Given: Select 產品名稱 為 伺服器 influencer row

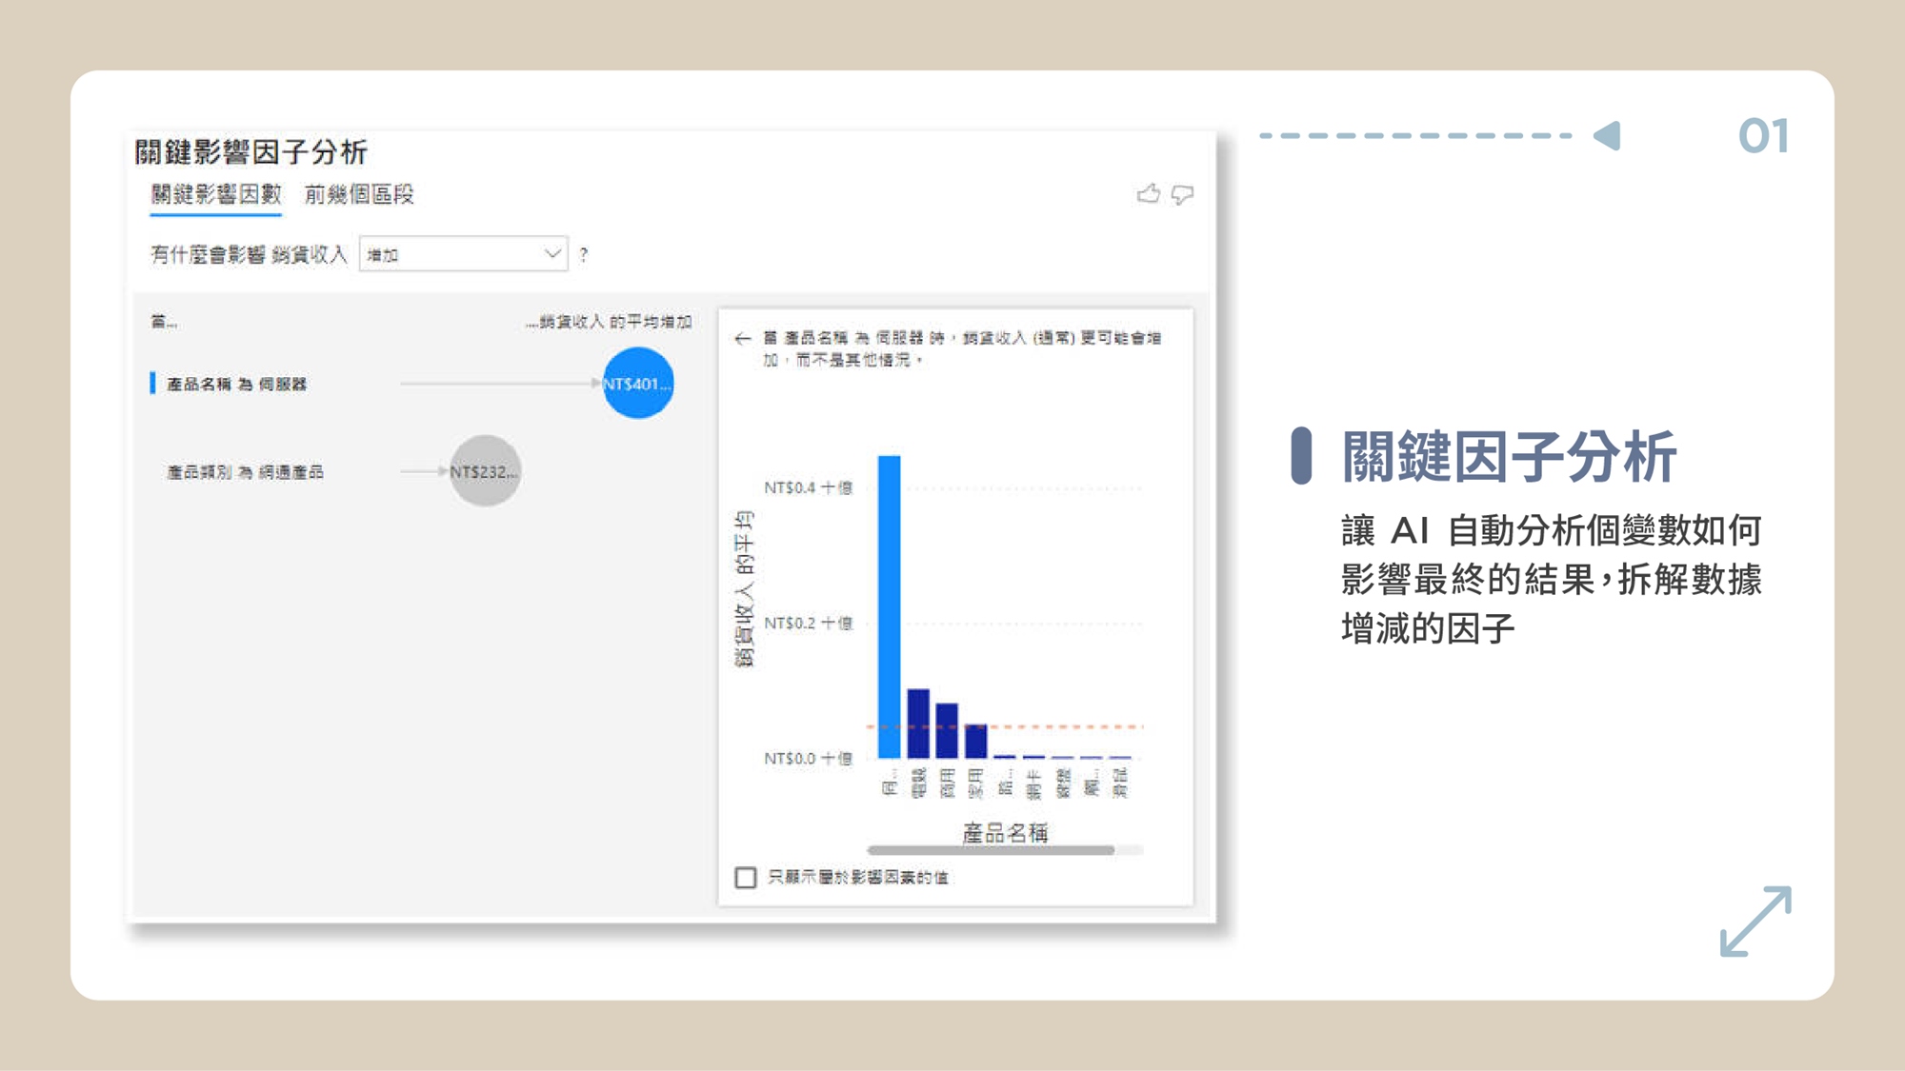Looking at the screenshot, I should point(236,384).
